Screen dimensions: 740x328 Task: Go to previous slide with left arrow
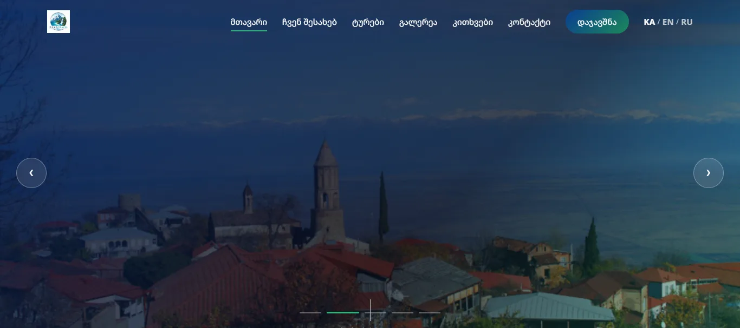pyautogui.click(x=31, y=173)
